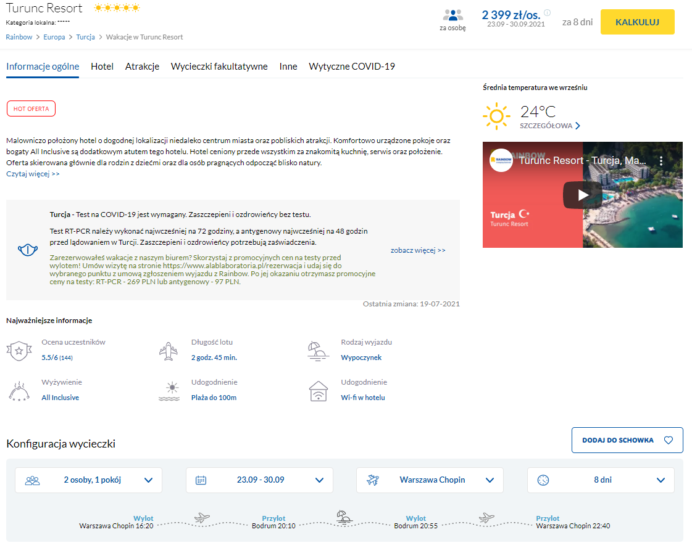
Task: Switch to the Hotel tab
Action: (x=102, y=67)
